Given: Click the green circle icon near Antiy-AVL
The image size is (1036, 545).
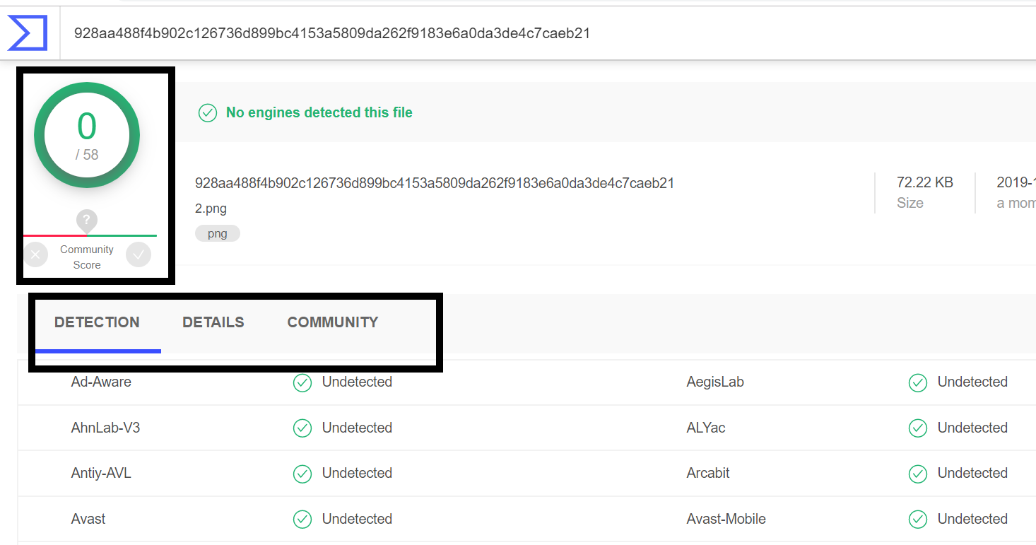Looking at the screenshot, I should point(302,474).
